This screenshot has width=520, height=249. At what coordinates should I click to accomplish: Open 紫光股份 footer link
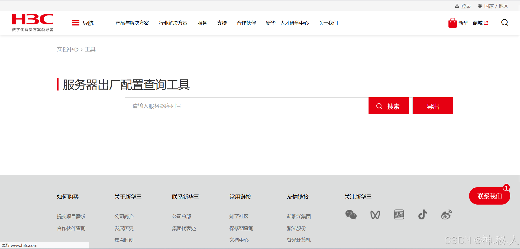point(296,228)
